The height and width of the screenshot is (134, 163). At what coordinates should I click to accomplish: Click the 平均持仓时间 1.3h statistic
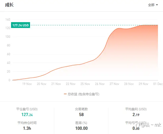tap(27, 128)
